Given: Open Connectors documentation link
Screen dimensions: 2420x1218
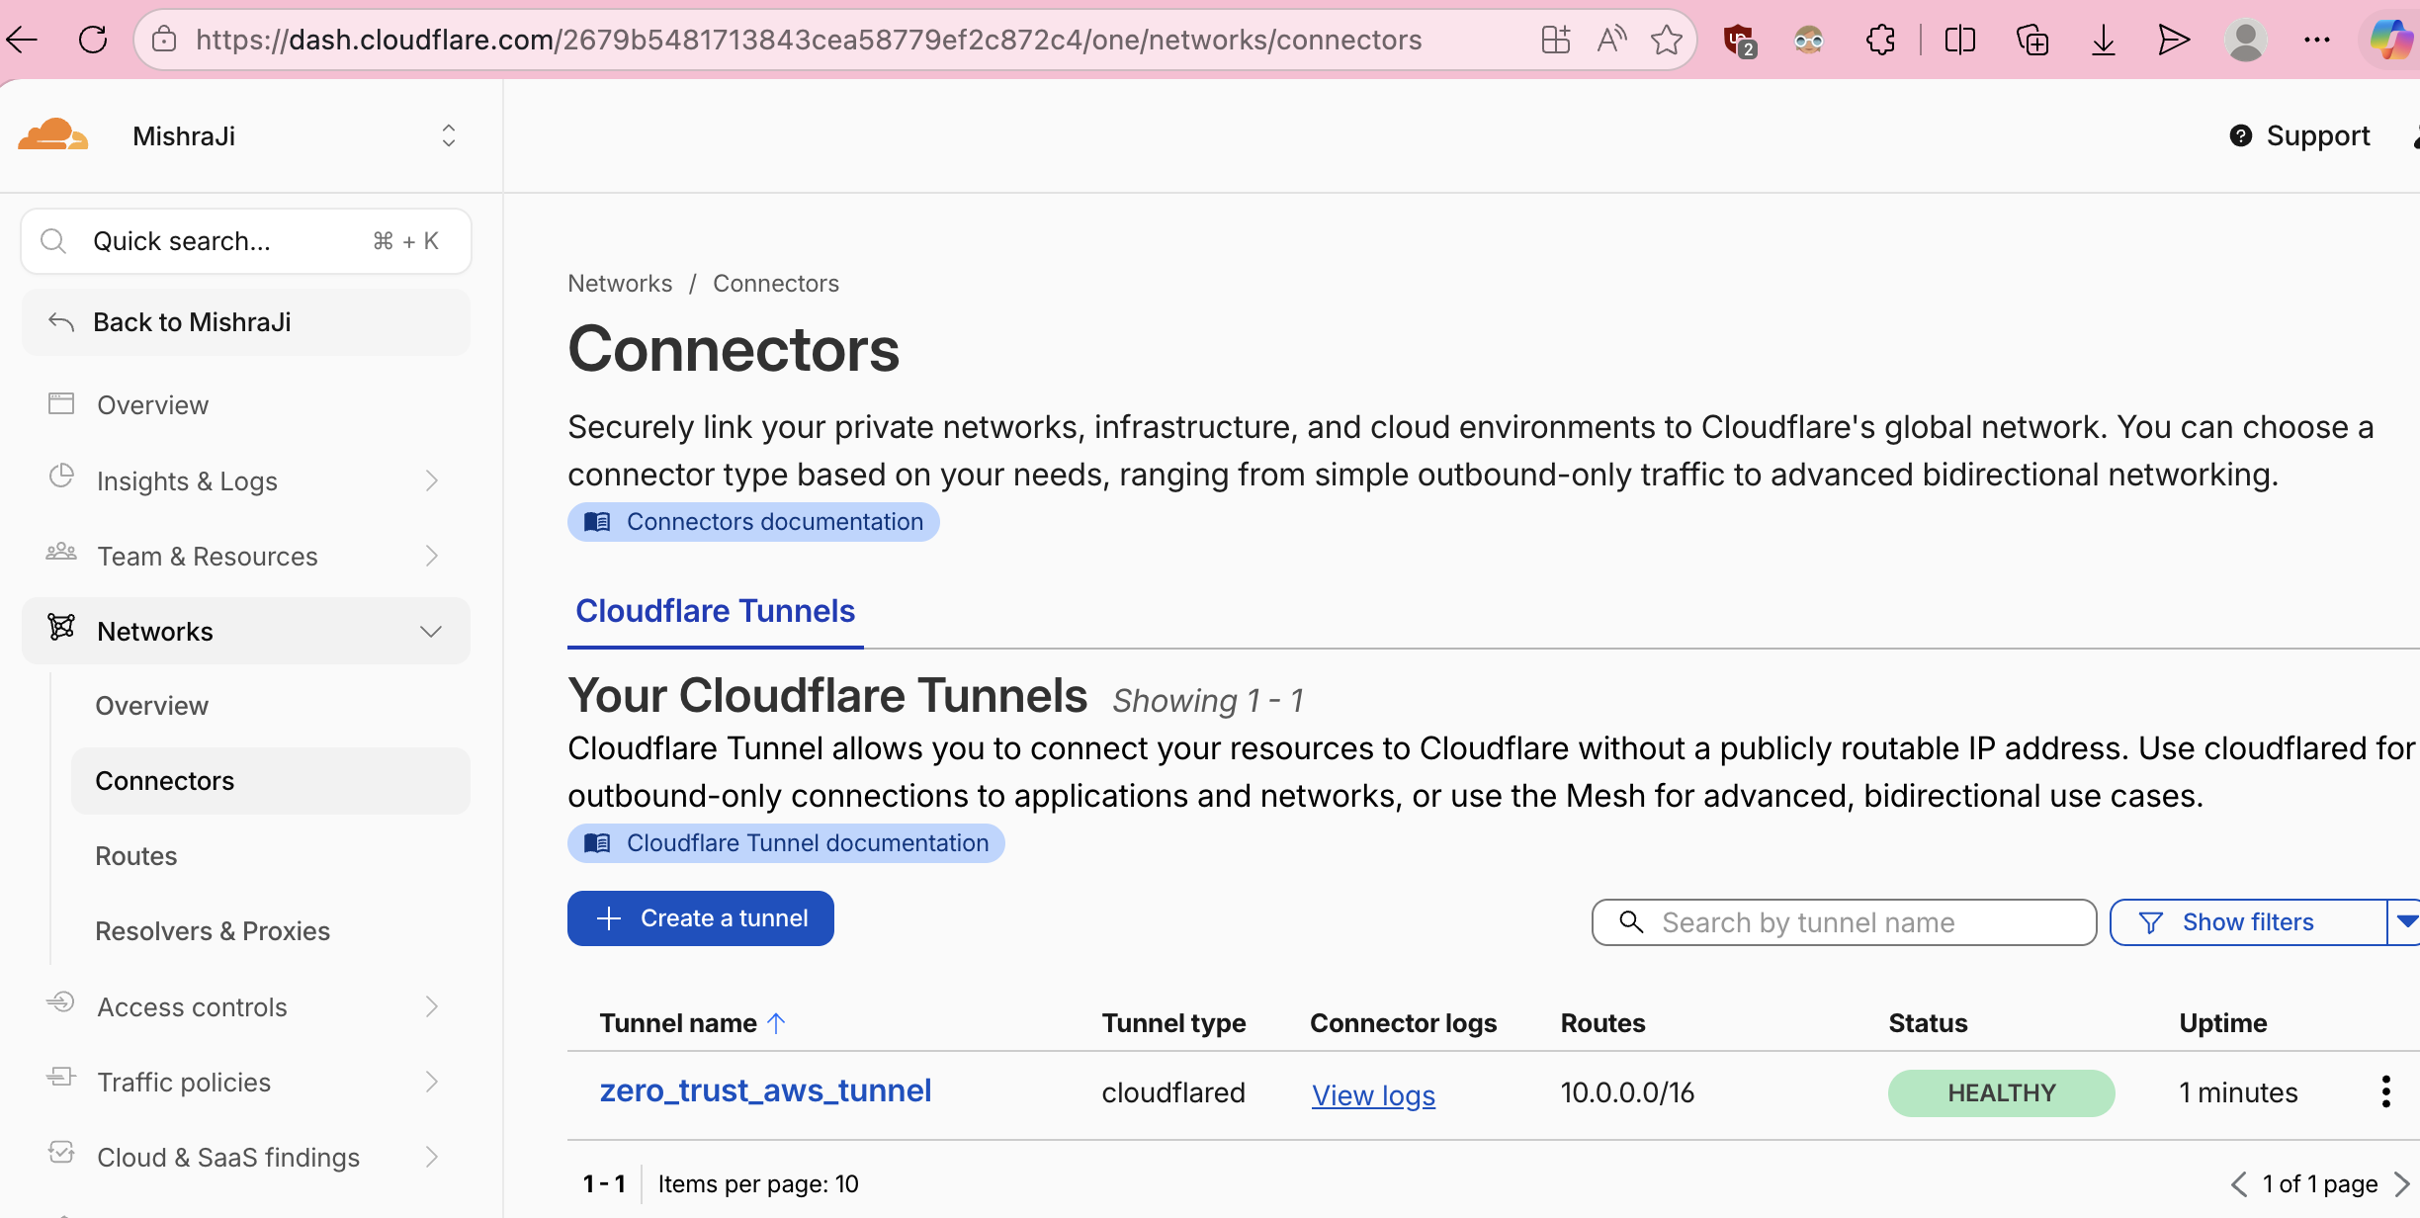Looking at the screenshot, I should click(x=753, y=522).
